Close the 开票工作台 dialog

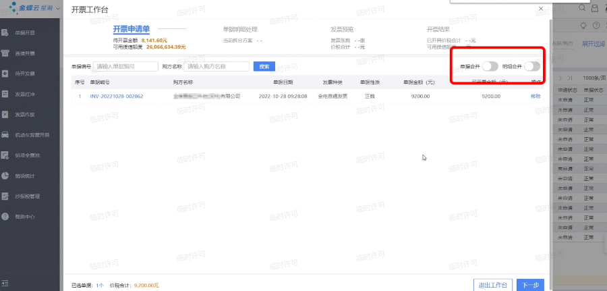541,9
